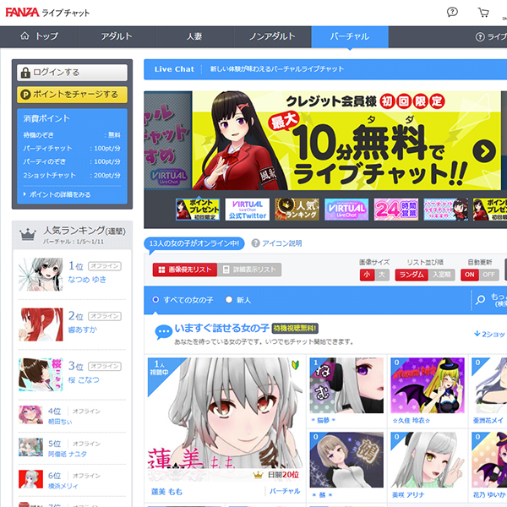This screenshot has width=507, height=507.
Task: Open the ノンアダルト tab
Action: pyautogui.click(x=272, y=36)
